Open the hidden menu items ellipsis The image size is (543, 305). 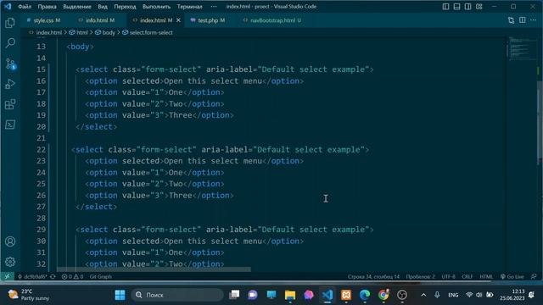click(214, 6)
